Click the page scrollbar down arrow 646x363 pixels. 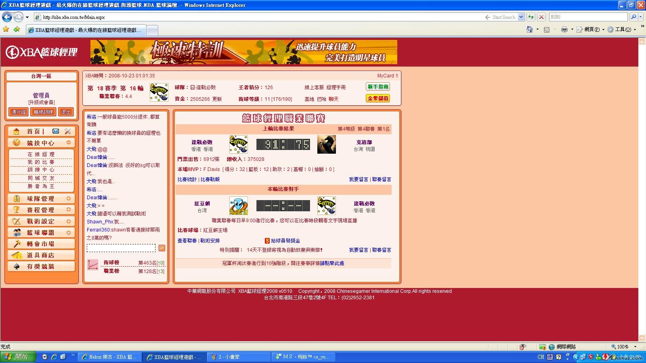[x=642, y=338]
